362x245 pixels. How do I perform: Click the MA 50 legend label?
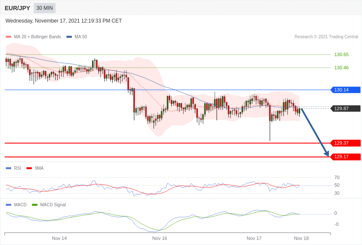click(x=81, y=37)
